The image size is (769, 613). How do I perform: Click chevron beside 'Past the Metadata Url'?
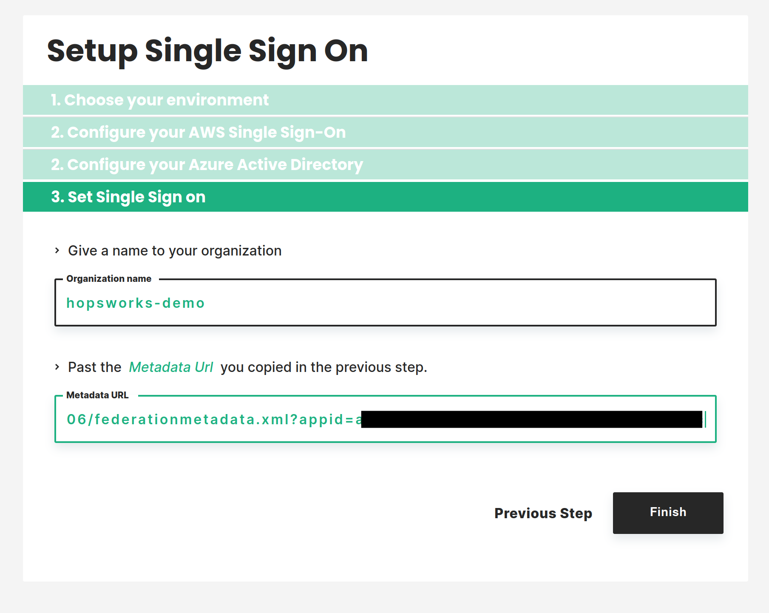[x=57, y=367]
